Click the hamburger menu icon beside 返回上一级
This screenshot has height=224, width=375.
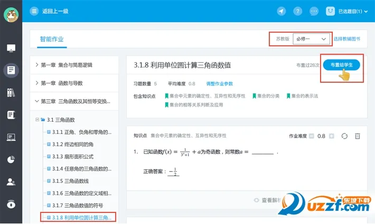[34, 11]
